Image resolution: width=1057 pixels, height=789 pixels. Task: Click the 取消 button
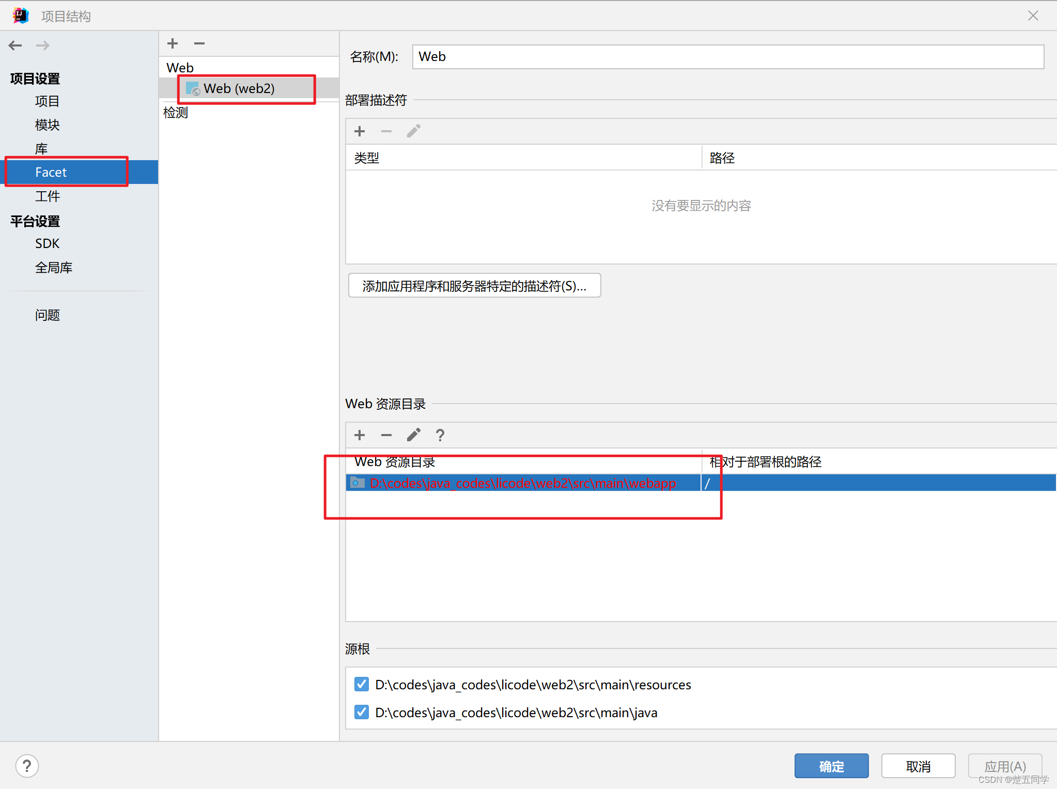coord(918,766)
